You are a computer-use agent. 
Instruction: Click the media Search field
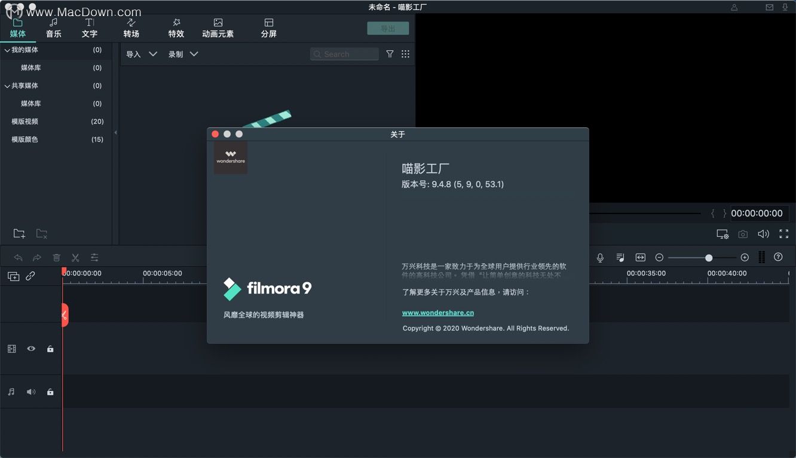tap(344, 54)
